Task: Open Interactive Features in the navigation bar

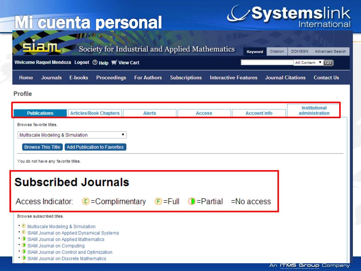Action: pos(233,78)
